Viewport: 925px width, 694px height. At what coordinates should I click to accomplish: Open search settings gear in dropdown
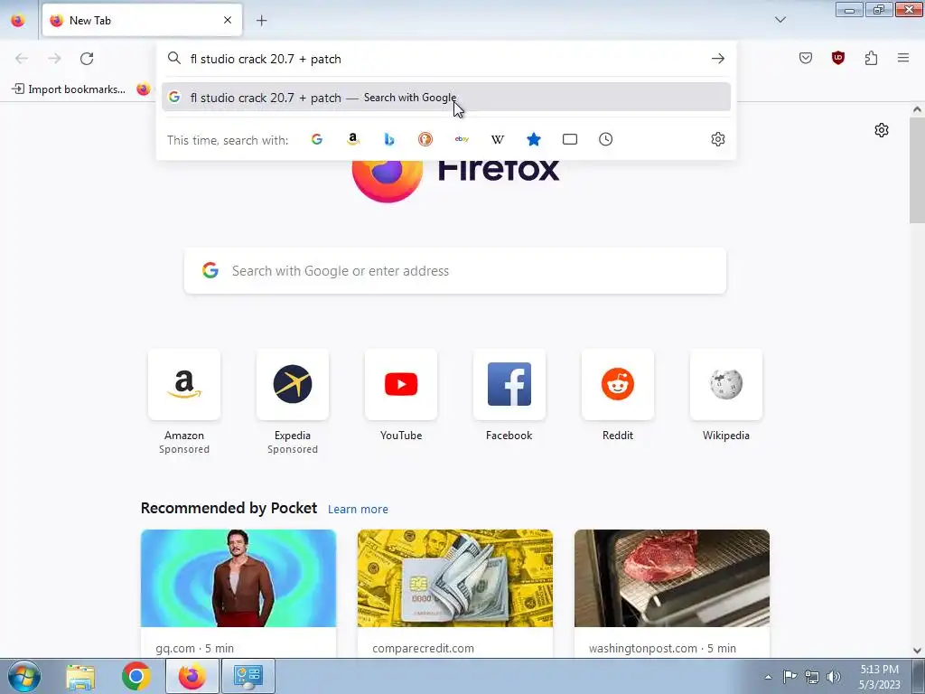[718, 139]
